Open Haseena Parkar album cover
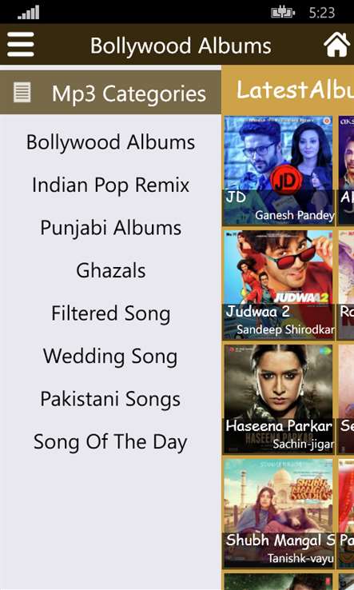 tap(279, 399)
